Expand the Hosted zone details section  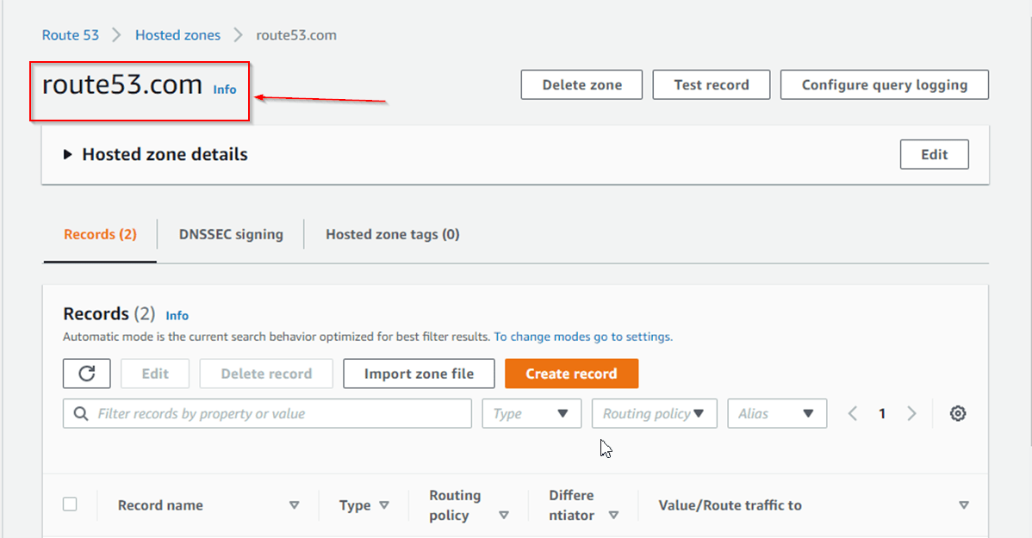(x=68, y=155)
